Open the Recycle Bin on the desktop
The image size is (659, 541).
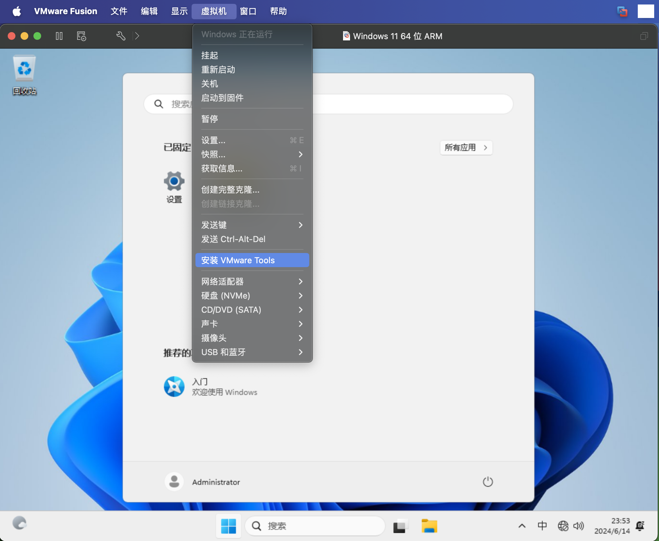tap(24, 75)
